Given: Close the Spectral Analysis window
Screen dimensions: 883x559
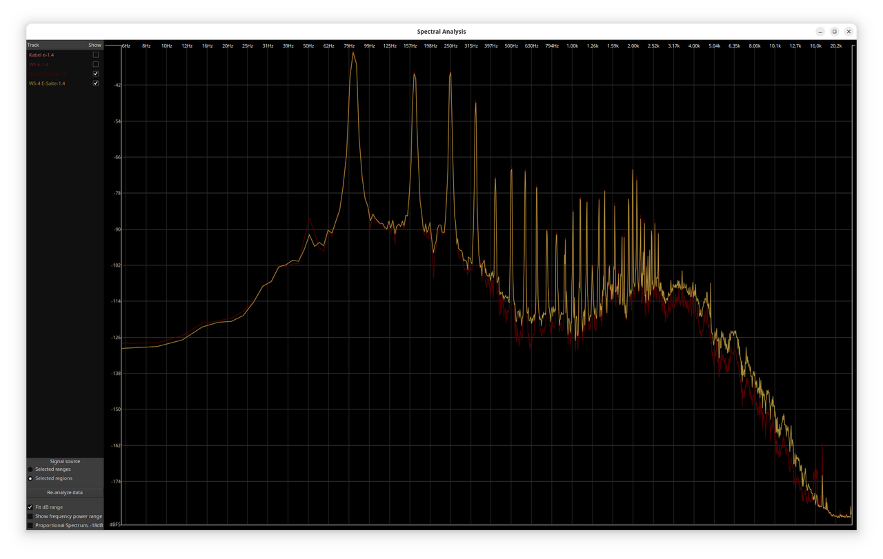Looking at the screenshot, I should 849,32.
